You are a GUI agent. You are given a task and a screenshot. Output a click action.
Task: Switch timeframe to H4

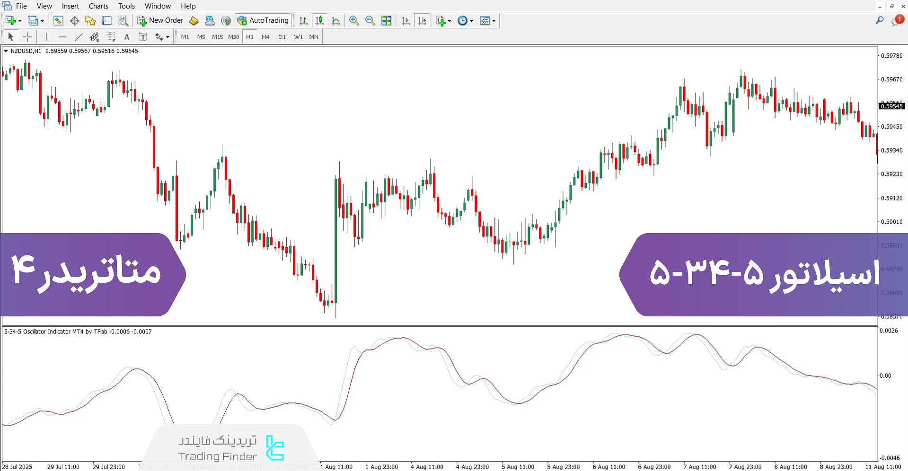click(x=265, y=37)
